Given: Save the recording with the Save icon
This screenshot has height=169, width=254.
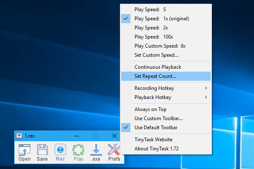Looking at the screenshot, I should [x=42, y=152].
